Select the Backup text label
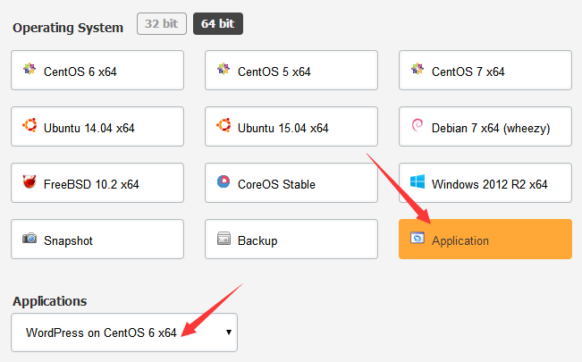Viewport: 582px width, 362px height. coord(257,240)
